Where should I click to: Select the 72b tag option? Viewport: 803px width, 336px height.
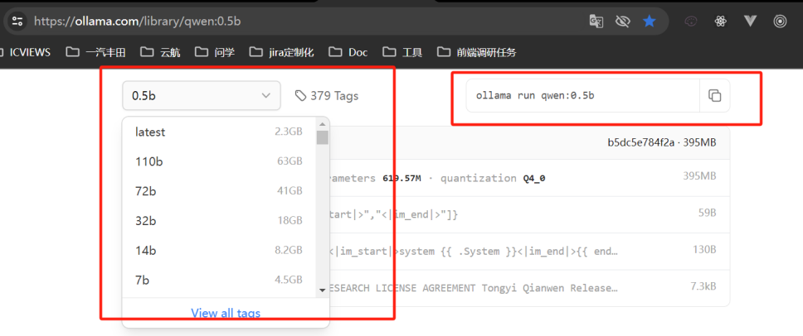(219, 191)
